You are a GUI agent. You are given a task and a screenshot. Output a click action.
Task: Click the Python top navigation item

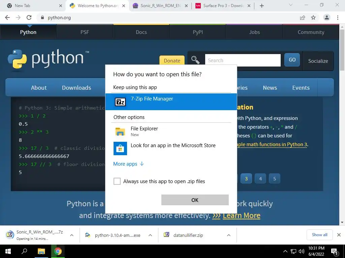pyautogui.click(x=28, y=32)
